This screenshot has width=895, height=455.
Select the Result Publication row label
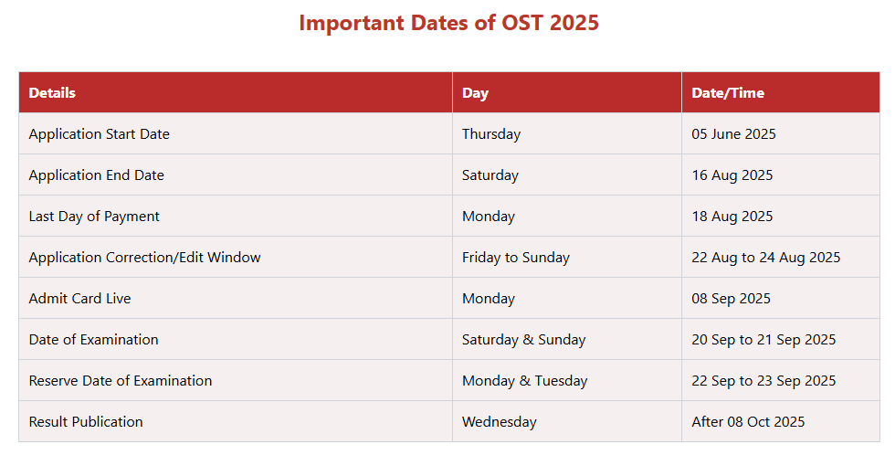[x=86, y=422]
